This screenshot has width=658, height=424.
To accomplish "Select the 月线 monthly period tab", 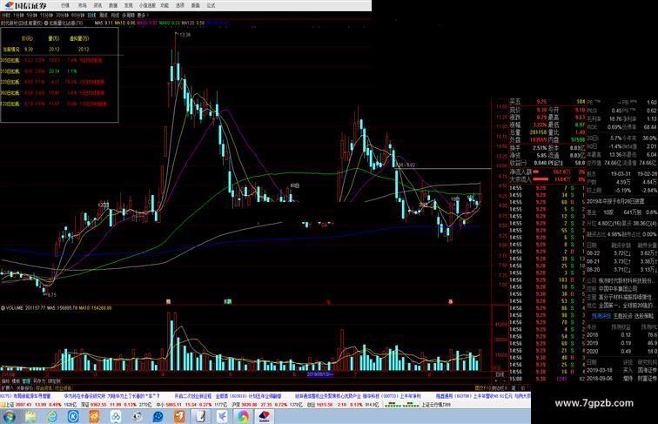I will (115, 16).
